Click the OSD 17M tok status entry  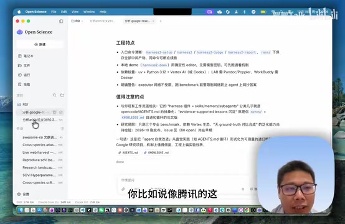[26, 202]
